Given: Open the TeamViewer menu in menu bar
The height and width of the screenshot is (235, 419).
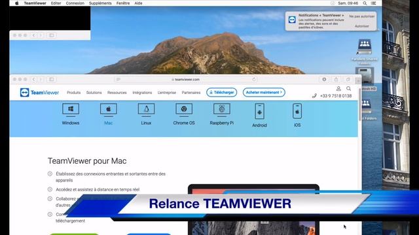Looking at the screenshot, I should (35, 3).
